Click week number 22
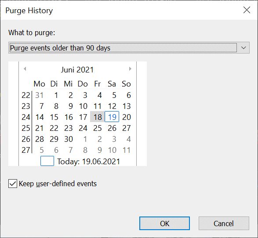The height and width of the screenshot is (238, 258). click(26, 95)
